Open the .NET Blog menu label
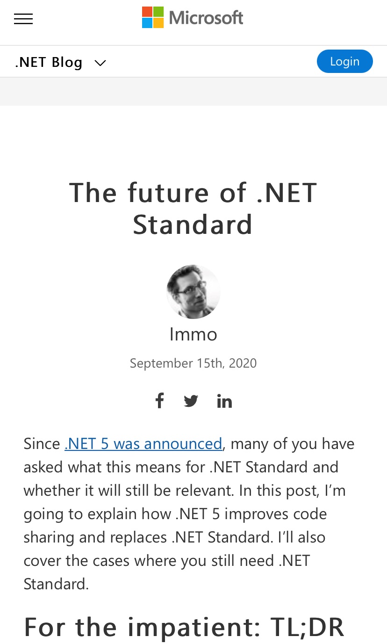 [x=49, y=62]
